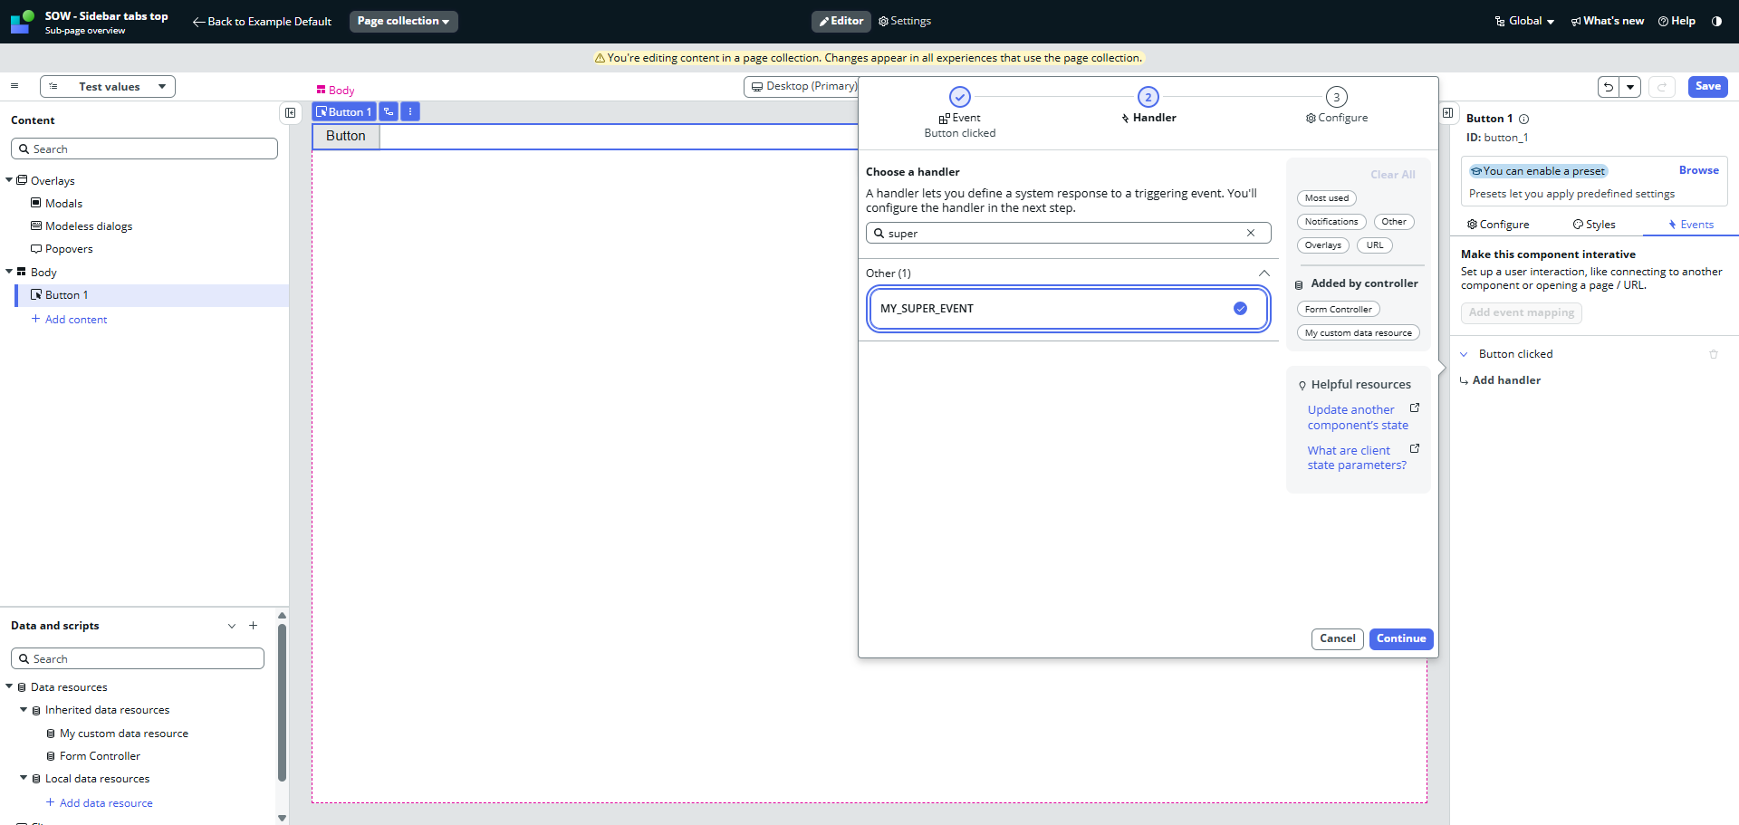Collapse the left Content panel icon
Image resolution: width=1739 pixels, height=825 pixels.
click(x=290, y=113)
